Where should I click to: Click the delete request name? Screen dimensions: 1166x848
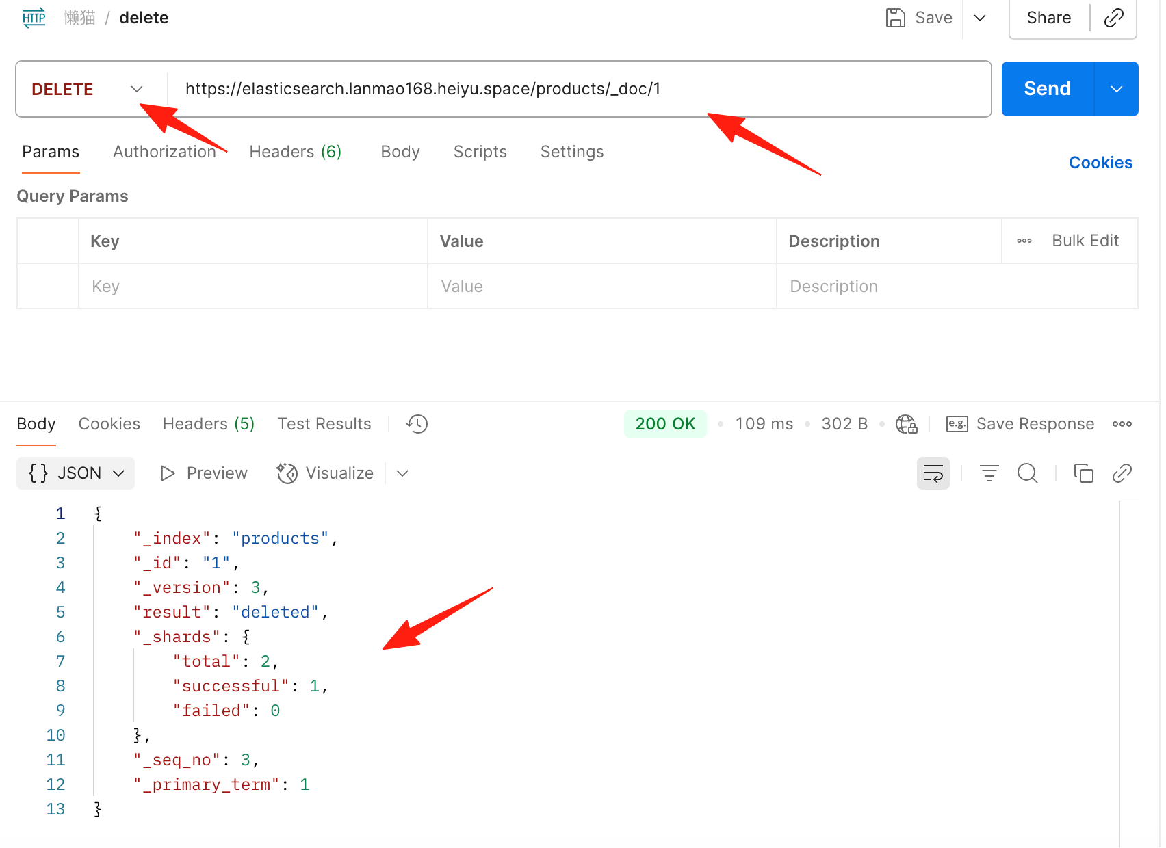pyautogui.click(x=144, y=18)
